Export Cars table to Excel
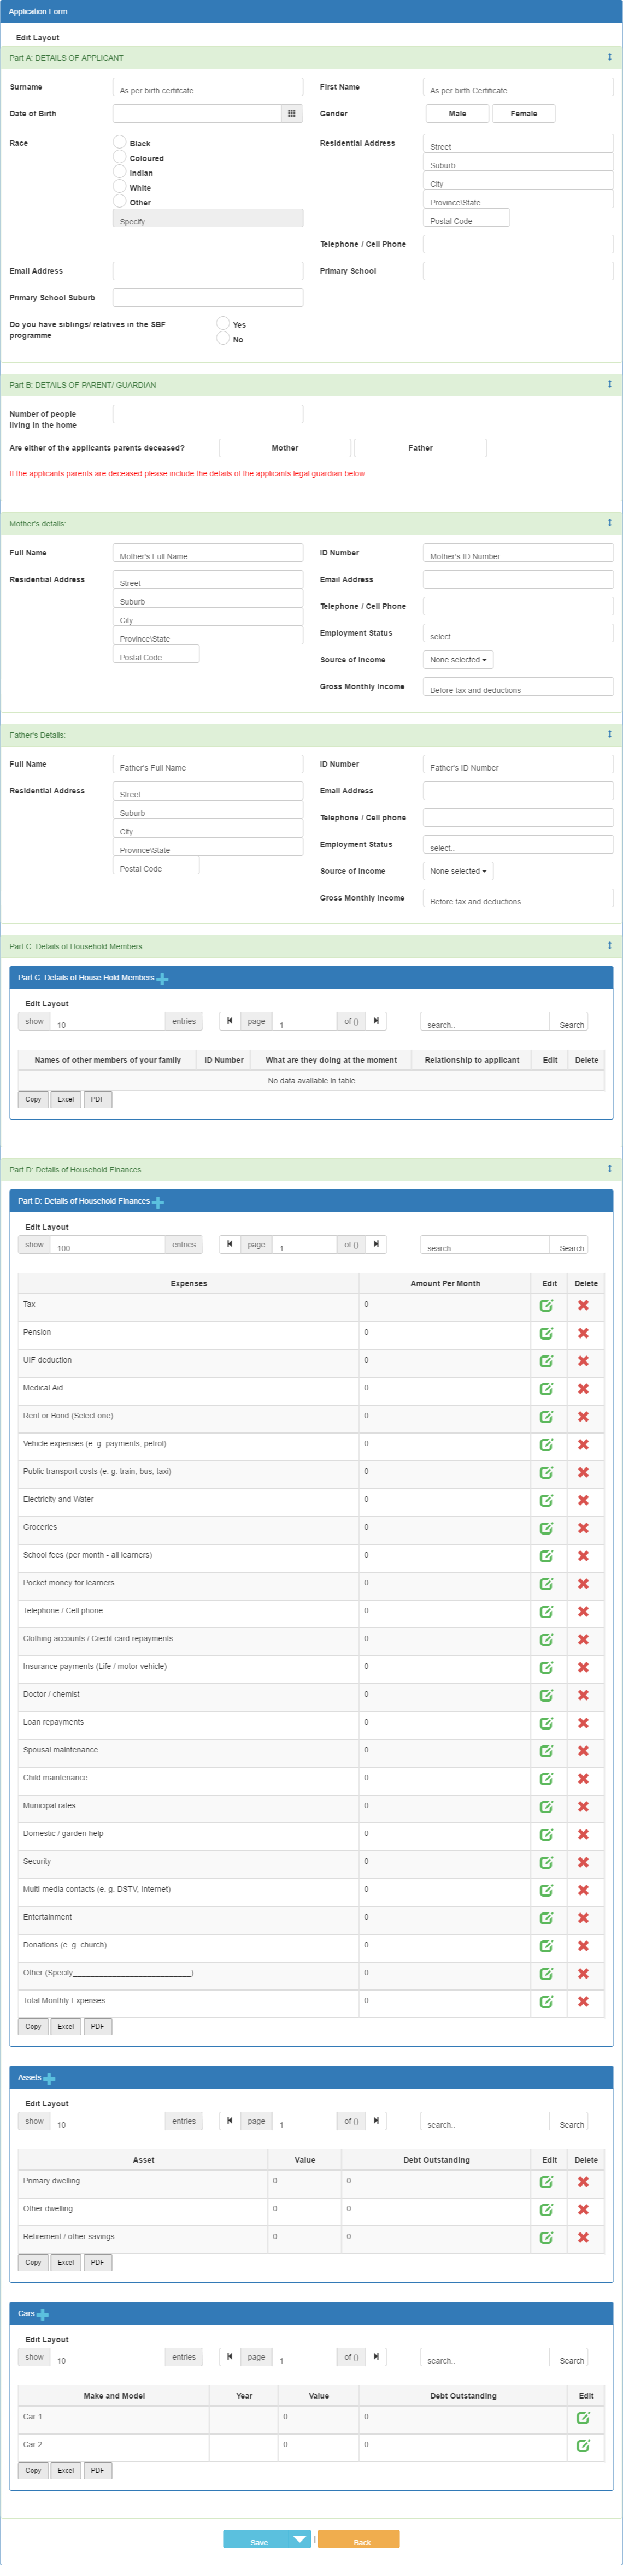This screenshot has width=623, height=2576. coord(66,2470)
